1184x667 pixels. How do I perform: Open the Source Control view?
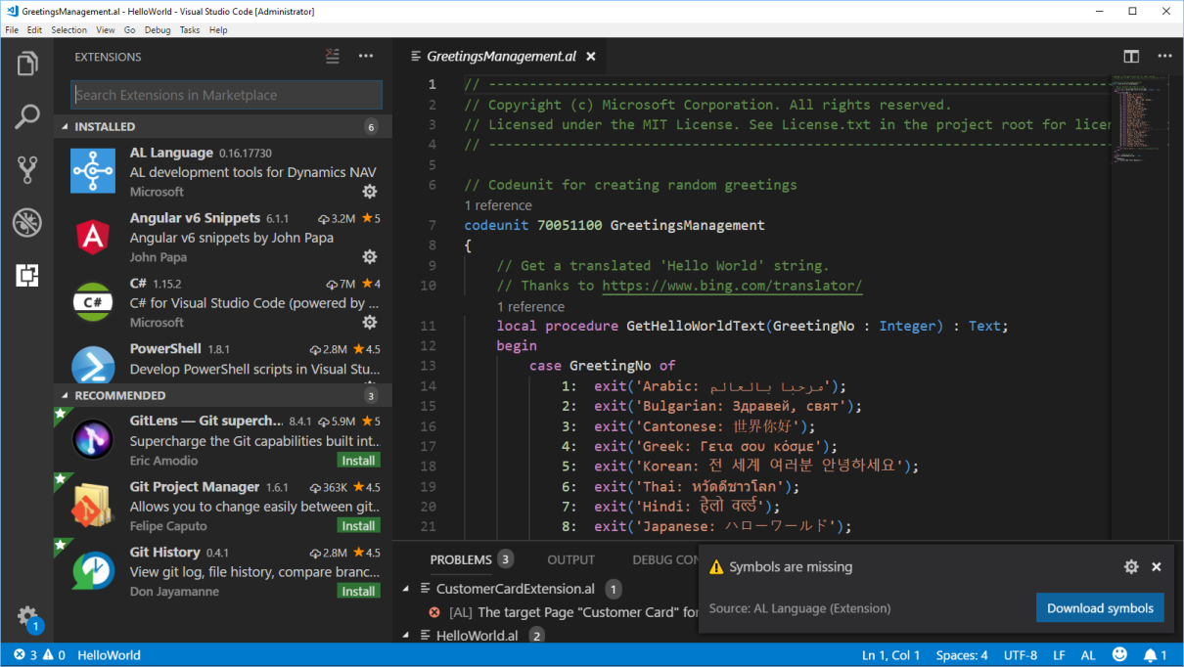[x=27, y=170]
